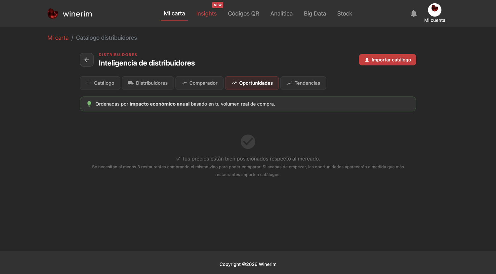Click the Mi cuenta label

tap(434, 20)
